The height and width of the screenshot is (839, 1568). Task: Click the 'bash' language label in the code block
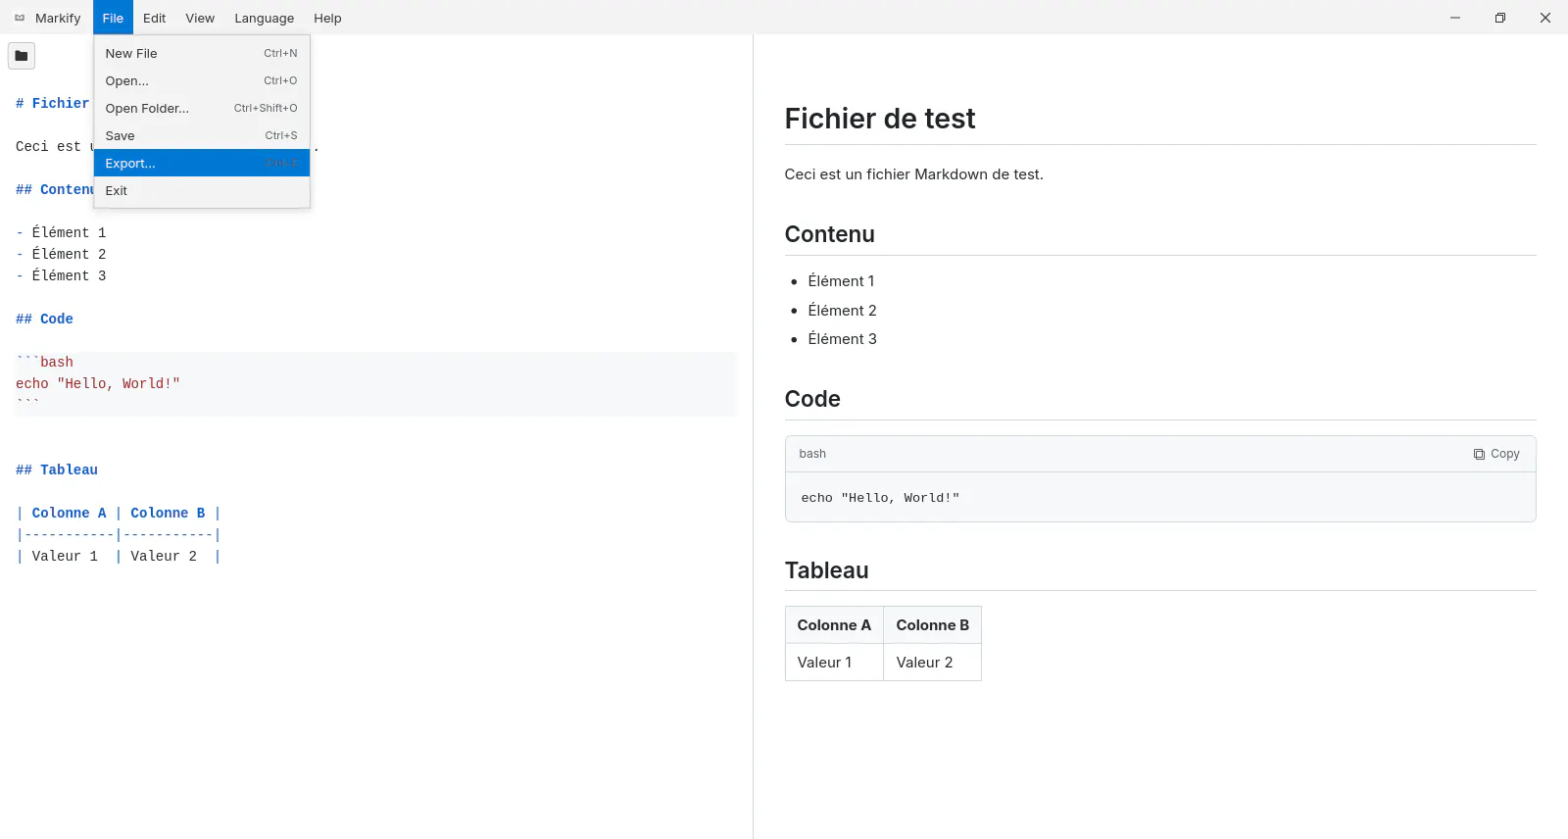tap(812, 454)
